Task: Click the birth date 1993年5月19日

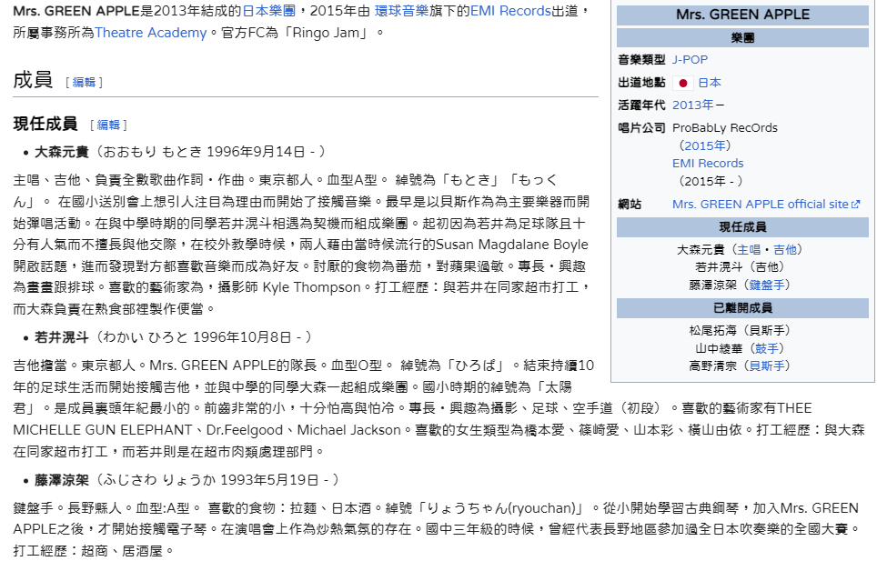Action: pyautogui.click(x=269, y=480)
